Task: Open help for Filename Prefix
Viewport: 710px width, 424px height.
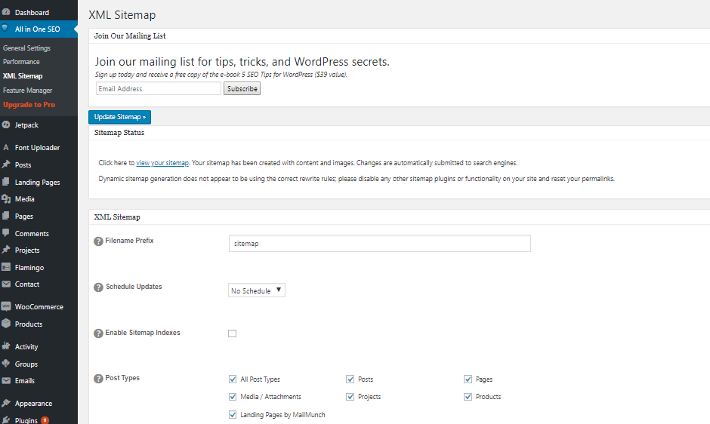Action: 98,241
